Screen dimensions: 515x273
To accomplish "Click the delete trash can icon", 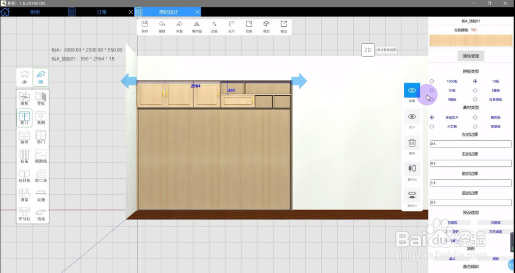I will [412, 143].
